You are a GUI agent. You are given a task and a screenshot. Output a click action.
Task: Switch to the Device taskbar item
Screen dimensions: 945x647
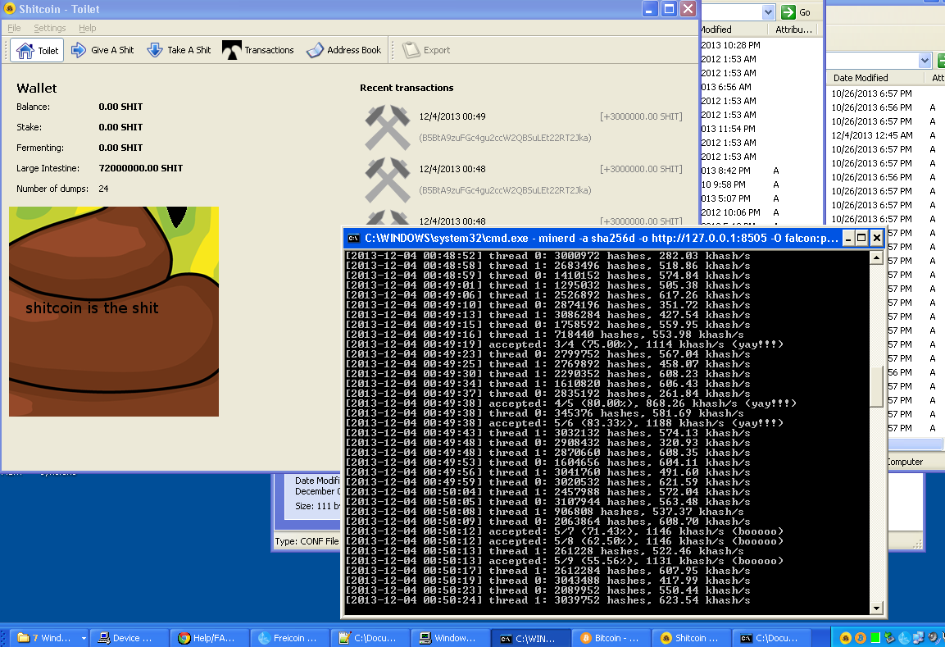pos(129,638)
